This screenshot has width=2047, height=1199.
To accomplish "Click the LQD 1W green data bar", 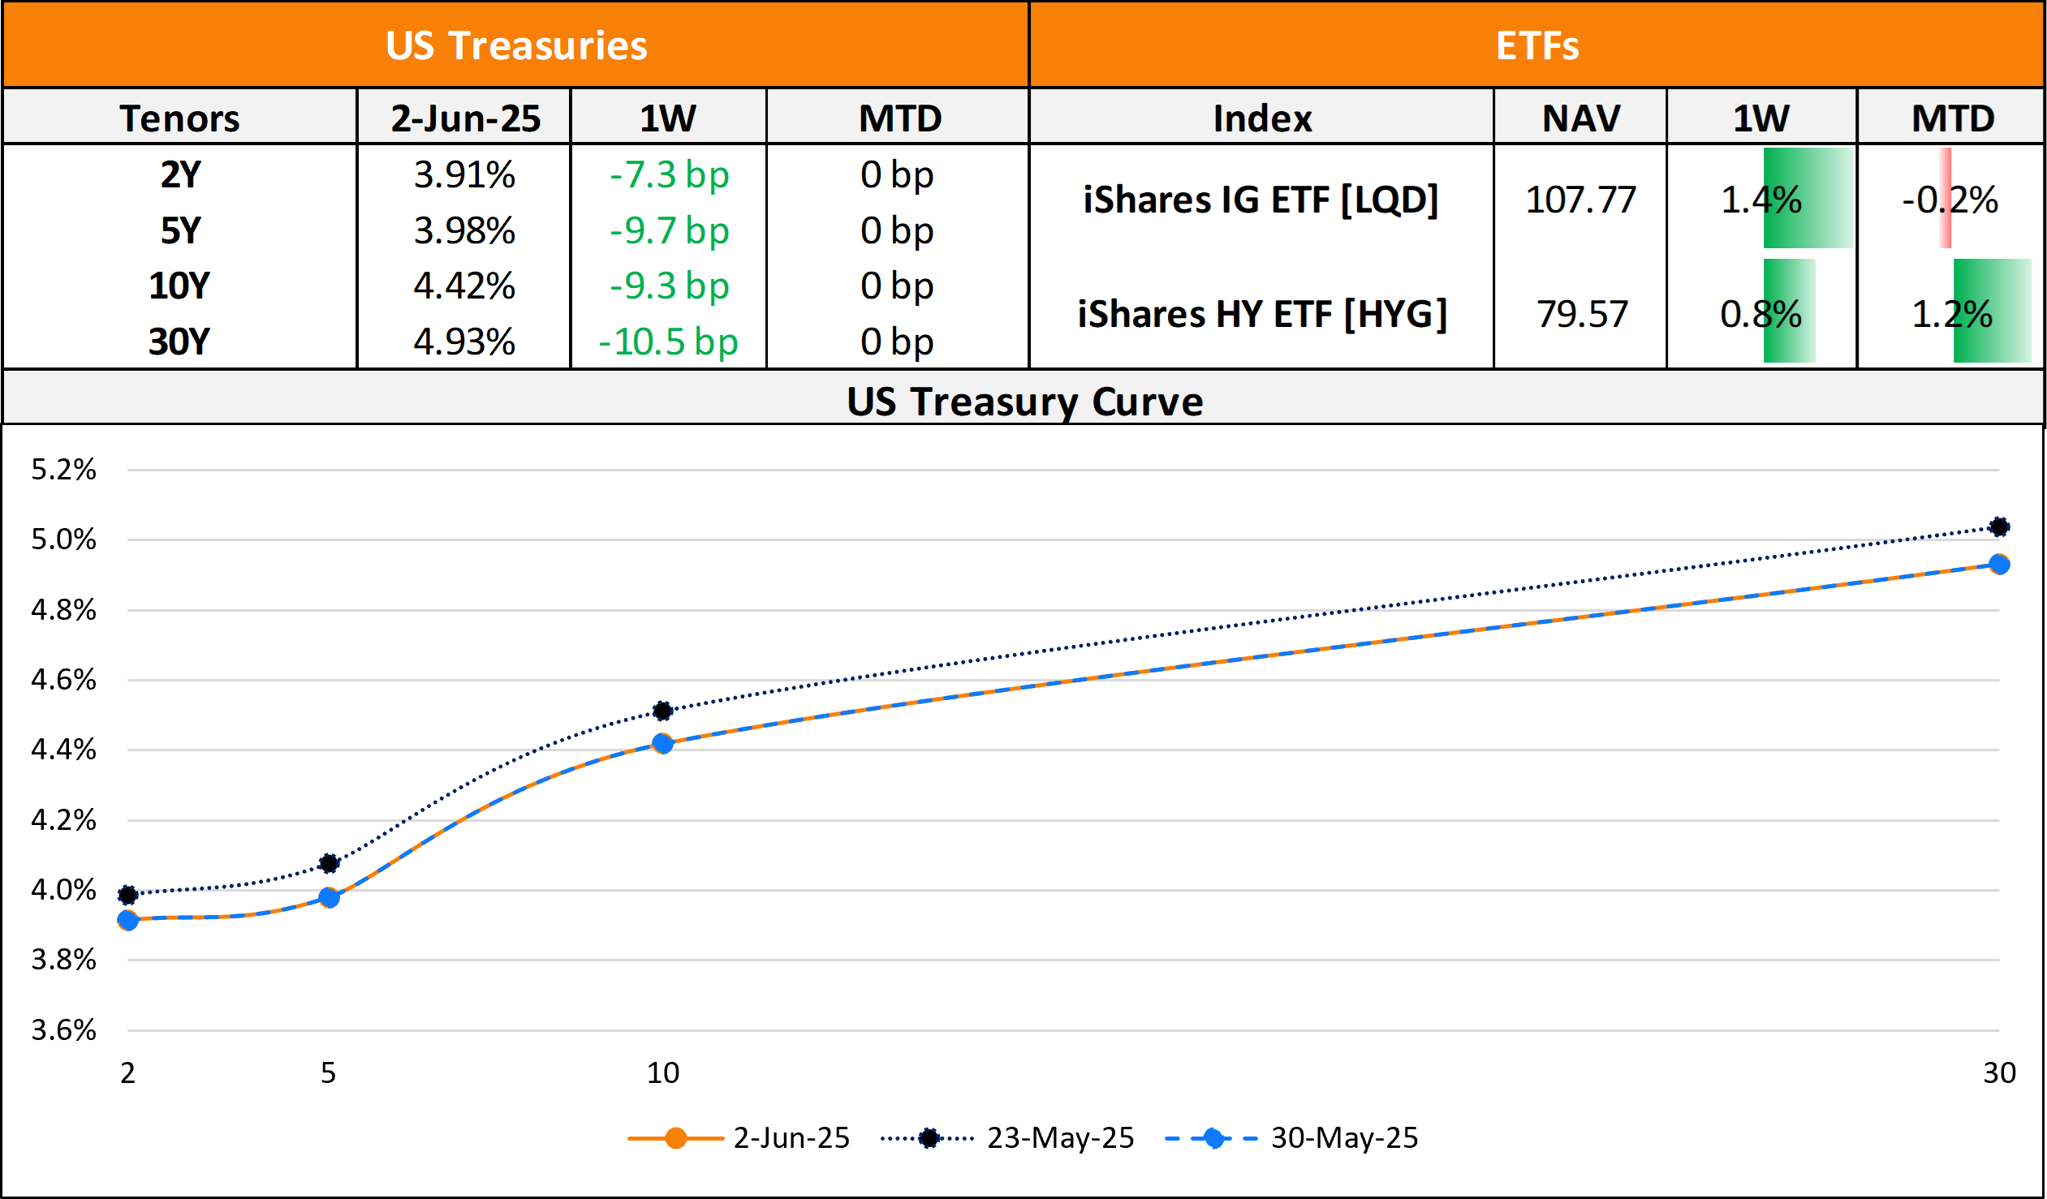I will (1807, 199).
